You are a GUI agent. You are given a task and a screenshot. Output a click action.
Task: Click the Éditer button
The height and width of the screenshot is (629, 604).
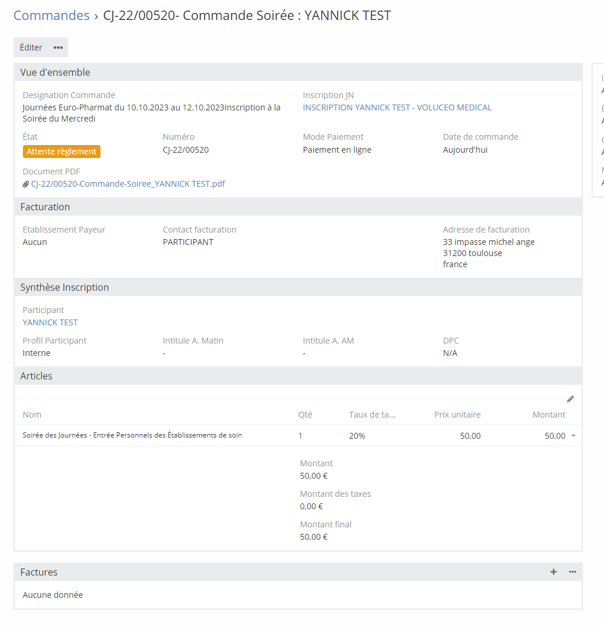[31, 48]
